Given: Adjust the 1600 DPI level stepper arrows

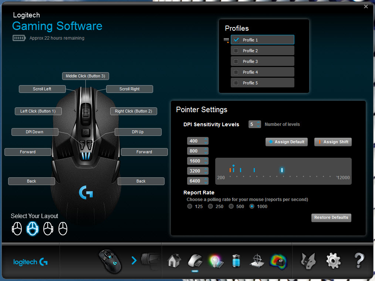Looking at the screenshot, I should point(206,161).
